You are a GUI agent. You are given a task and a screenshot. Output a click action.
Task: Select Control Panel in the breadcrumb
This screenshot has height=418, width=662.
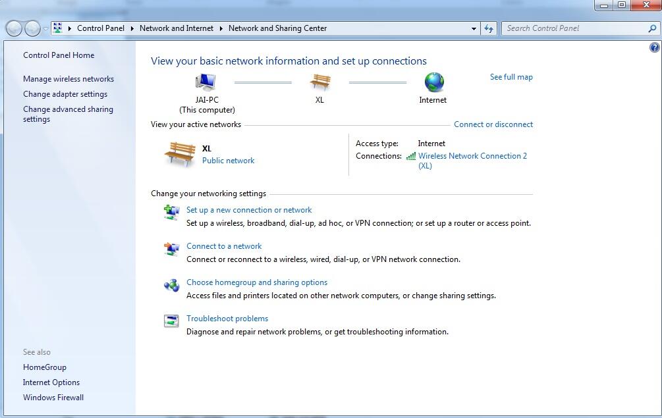101,28
